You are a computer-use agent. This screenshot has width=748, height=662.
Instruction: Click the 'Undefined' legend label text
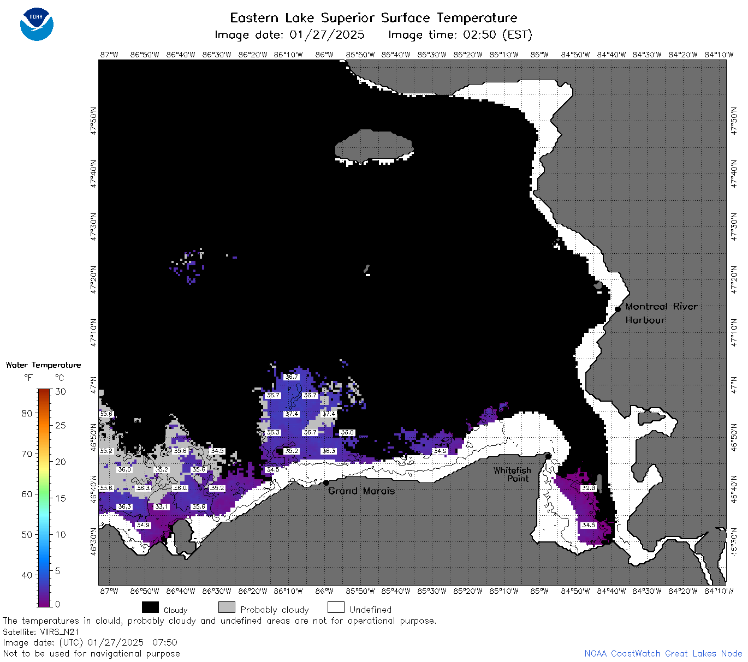(371, 610)
